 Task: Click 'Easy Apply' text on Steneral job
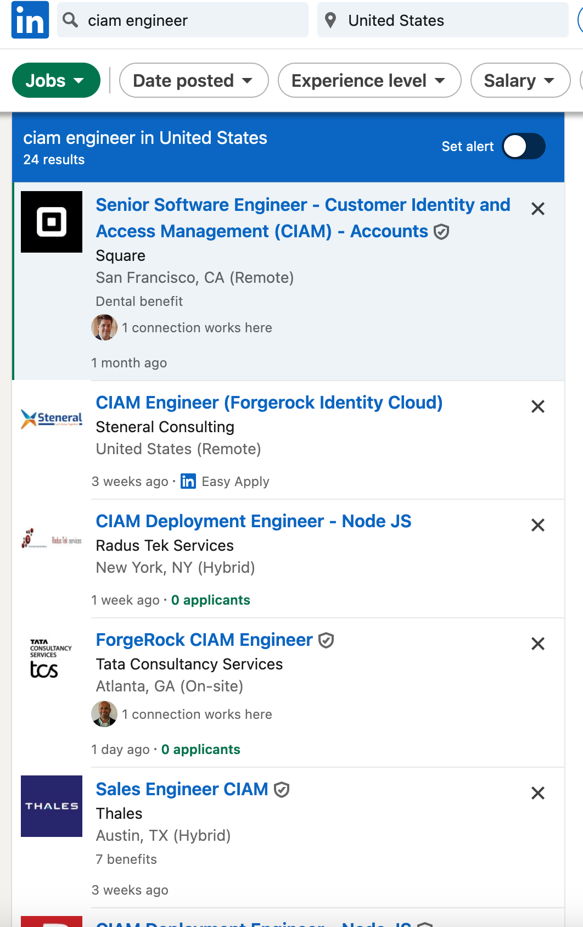coord(236,482)
